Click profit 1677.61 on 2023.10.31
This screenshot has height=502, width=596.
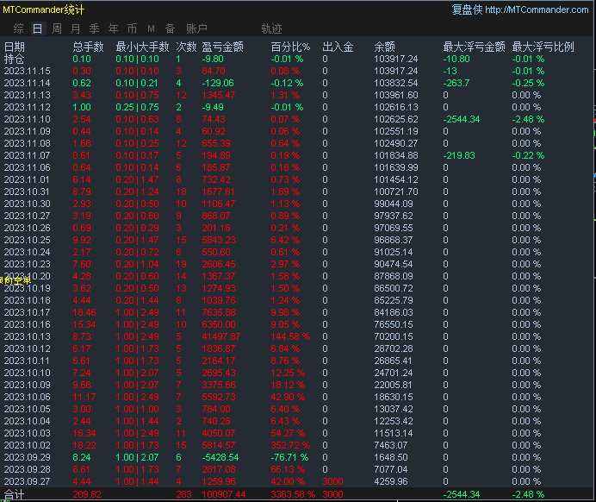pyautogui.click(x=218, y=191)
